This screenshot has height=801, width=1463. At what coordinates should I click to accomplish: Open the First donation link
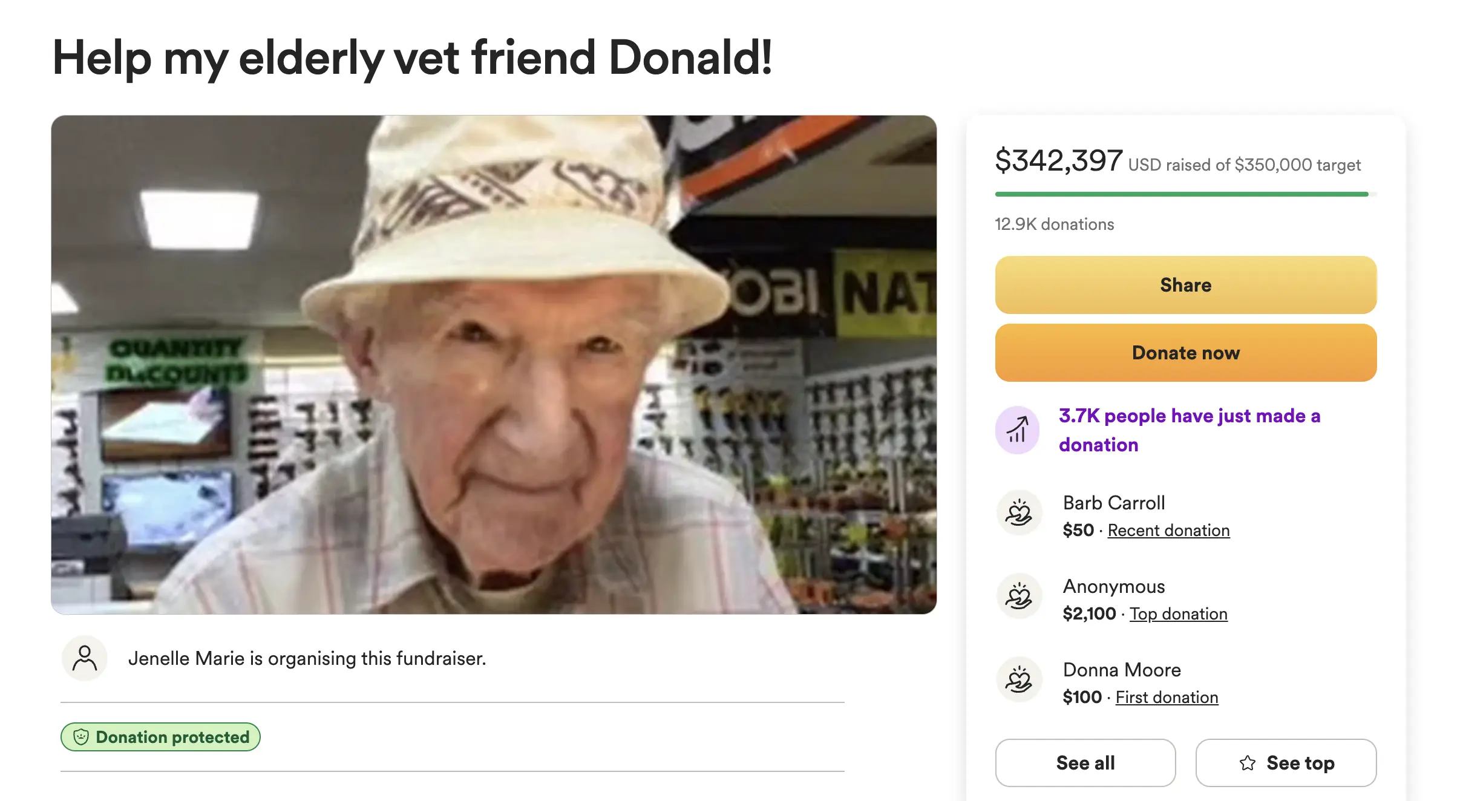pos(1167,698)
